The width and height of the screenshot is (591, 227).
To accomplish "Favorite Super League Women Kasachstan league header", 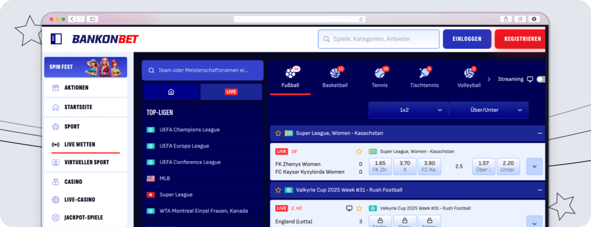I will click(278, 133).
